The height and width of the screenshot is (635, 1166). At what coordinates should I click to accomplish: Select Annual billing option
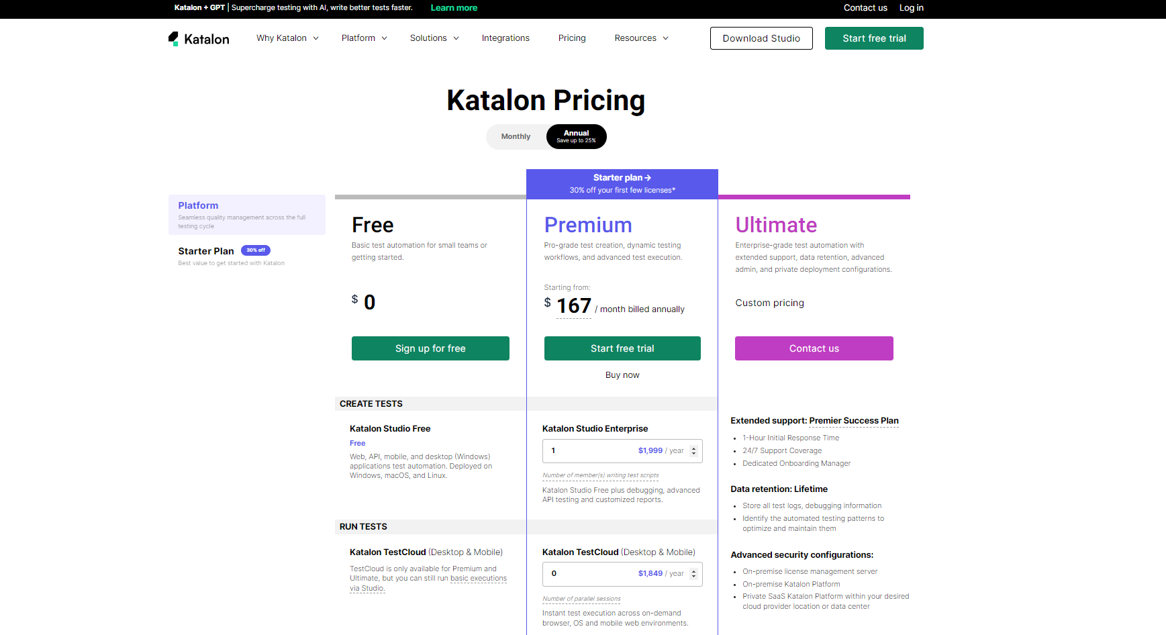tap(576, 136)
